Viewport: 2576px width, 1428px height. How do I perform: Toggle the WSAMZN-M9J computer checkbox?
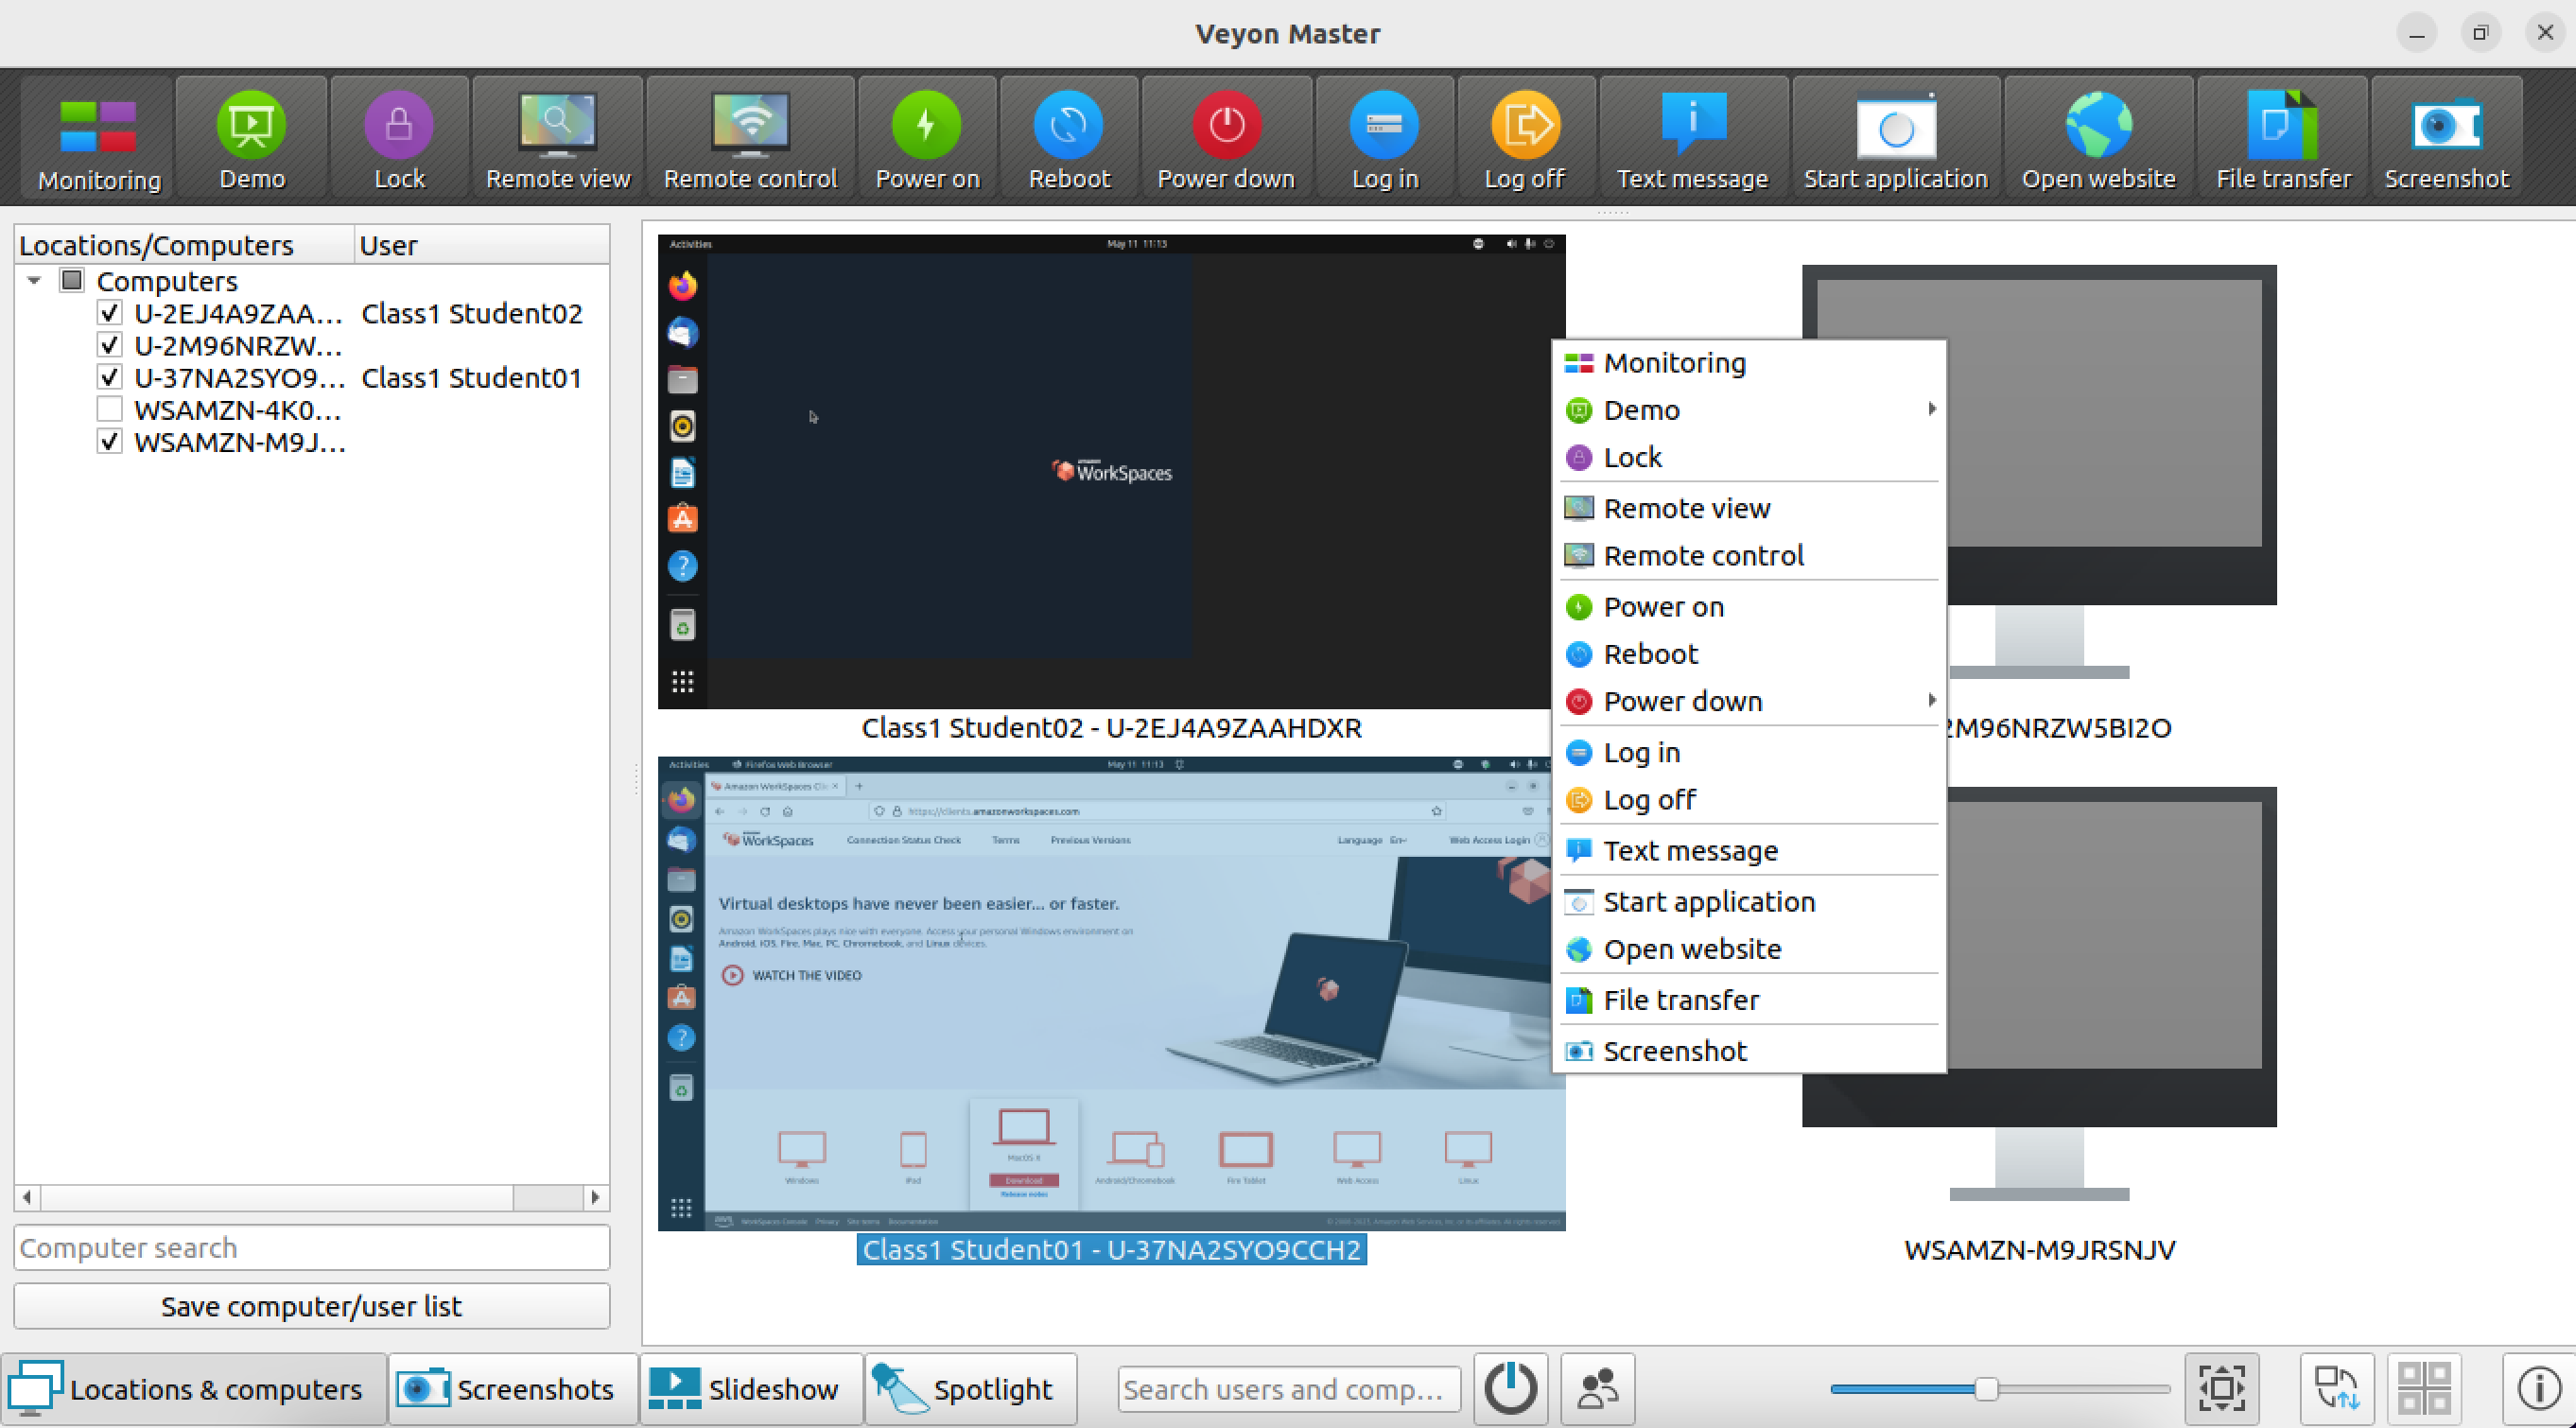tap(110, 442)
